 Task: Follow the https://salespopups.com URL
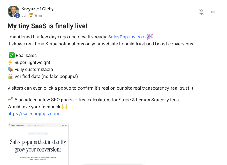pyautogui.click(x=33, y=113)
